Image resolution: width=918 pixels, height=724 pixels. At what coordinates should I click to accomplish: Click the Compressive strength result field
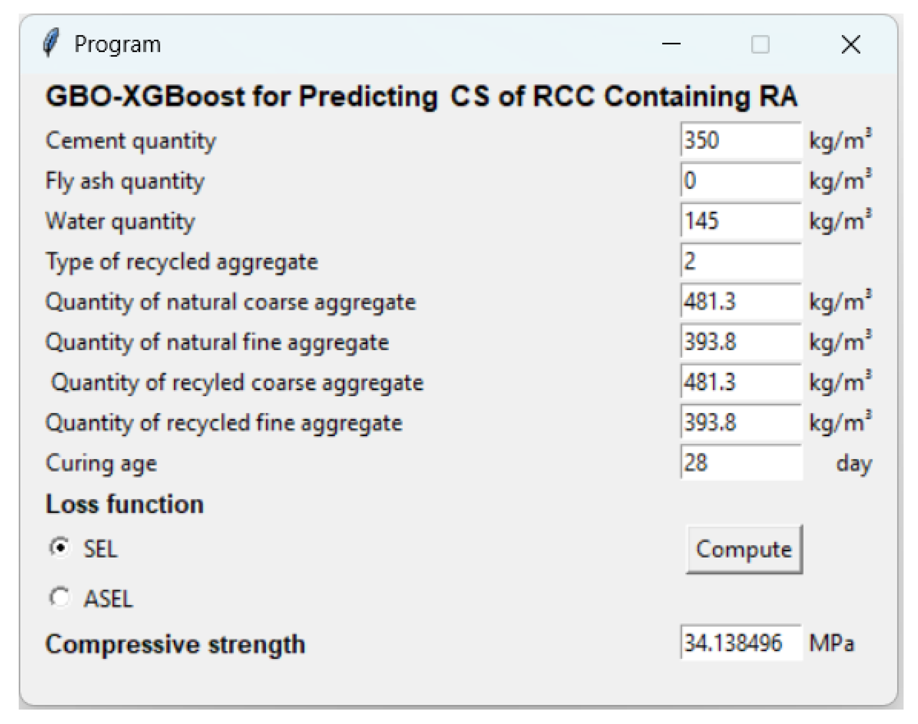click(741, 643)
